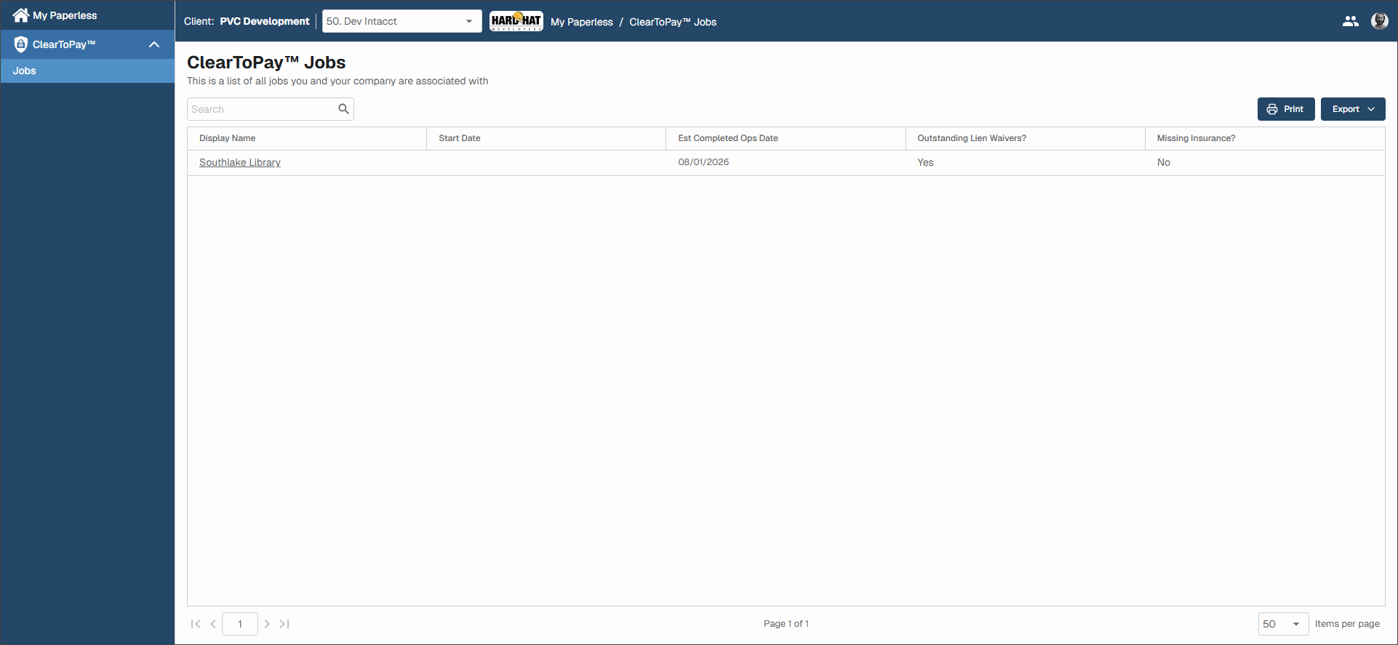Open the 50. Dev Intacct dropdown
Viewport: 1398px width, 645px height.
pos(402,21)
